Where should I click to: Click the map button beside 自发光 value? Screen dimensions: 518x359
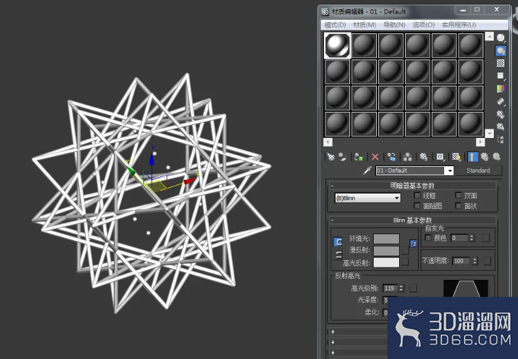[x=485, y=237]
